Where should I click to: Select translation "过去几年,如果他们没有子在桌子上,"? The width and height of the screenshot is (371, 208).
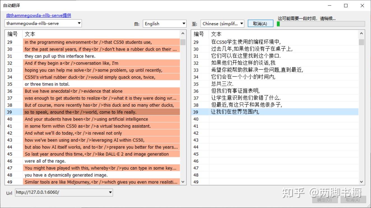tap(275, 49)
